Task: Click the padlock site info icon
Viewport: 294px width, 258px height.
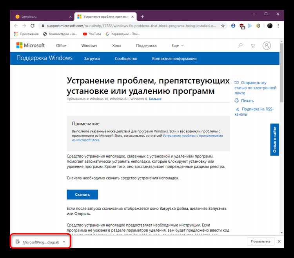Action: coord(43,26)
